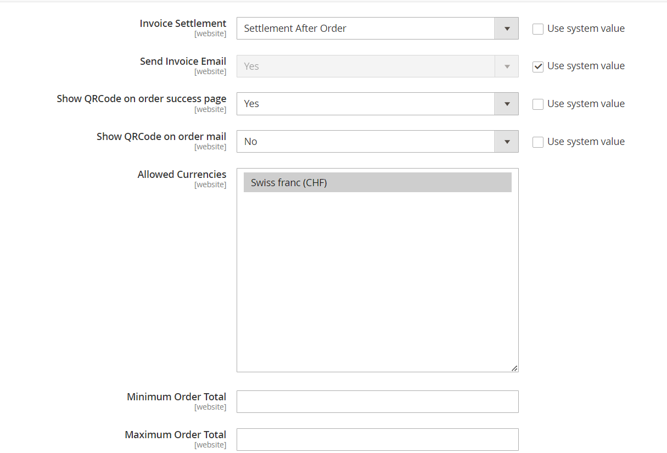Click the Maximum Order Total label
This screenshot has width=667, height=453.
click(175, 434)
